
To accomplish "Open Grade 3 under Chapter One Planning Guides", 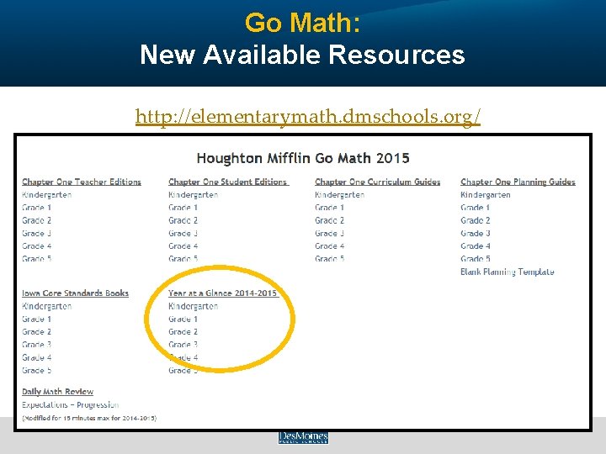I will [476, 233].
